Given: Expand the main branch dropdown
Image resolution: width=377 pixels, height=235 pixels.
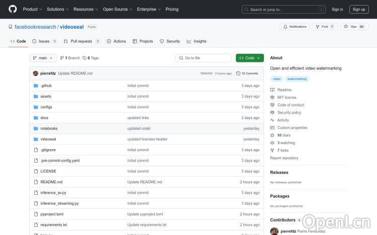Looking at the screenshot, I should click(x=43, y=58).
